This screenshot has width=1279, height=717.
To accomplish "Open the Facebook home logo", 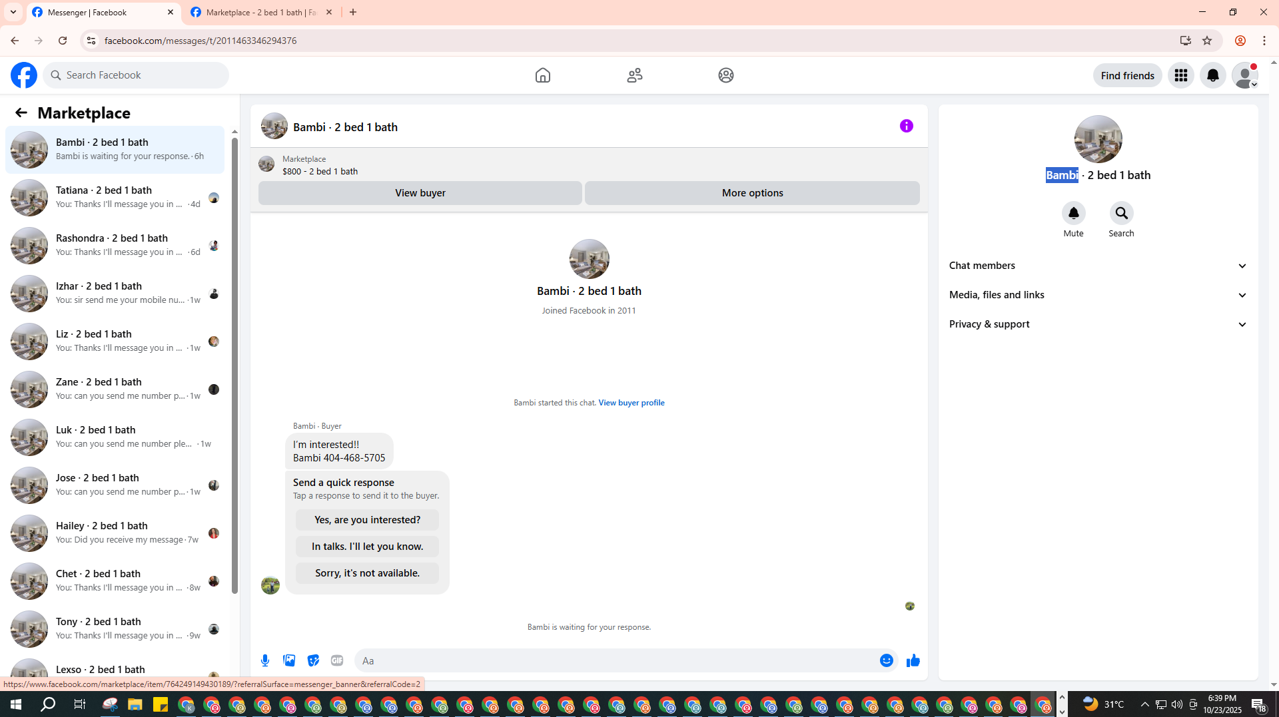I will 24,75.
